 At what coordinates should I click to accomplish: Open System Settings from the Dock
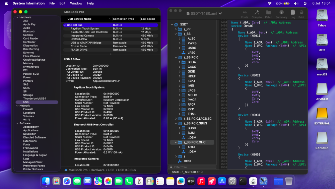[x=232, y=181]
